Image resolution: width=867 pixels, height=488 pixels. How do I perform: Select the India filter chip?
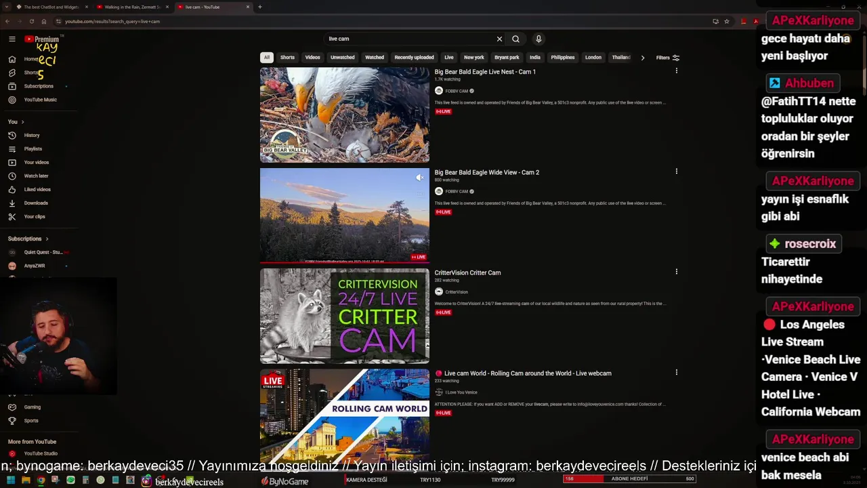click(x=535, y=58)
